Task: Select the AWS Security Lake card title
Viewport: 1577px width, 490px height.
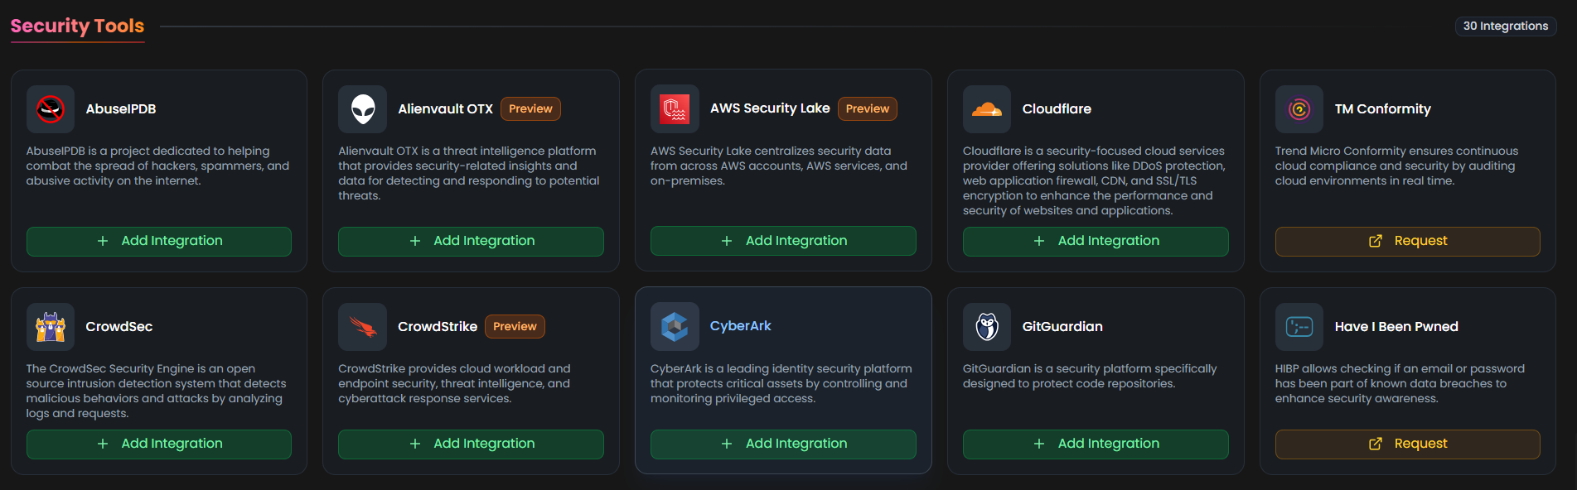Action: [770, 108]
